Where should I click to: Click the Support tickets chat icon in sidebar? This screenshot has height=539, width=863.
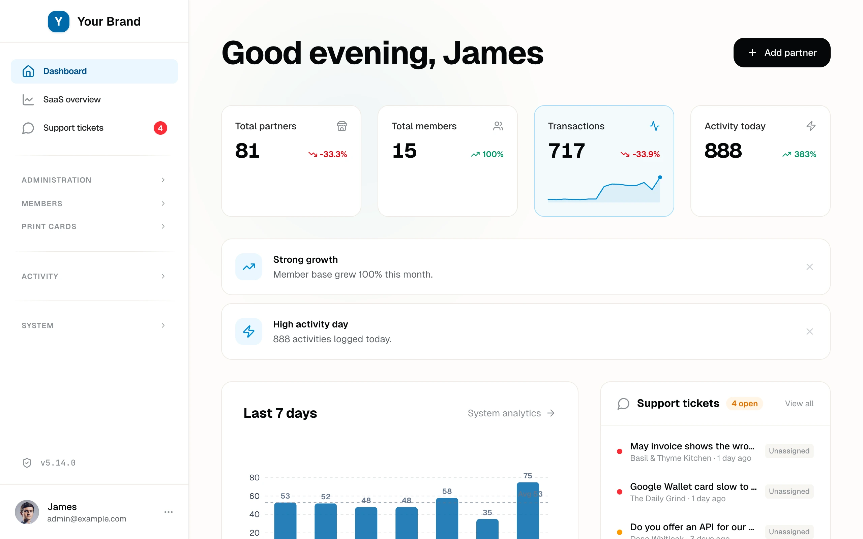click(28, 128)
